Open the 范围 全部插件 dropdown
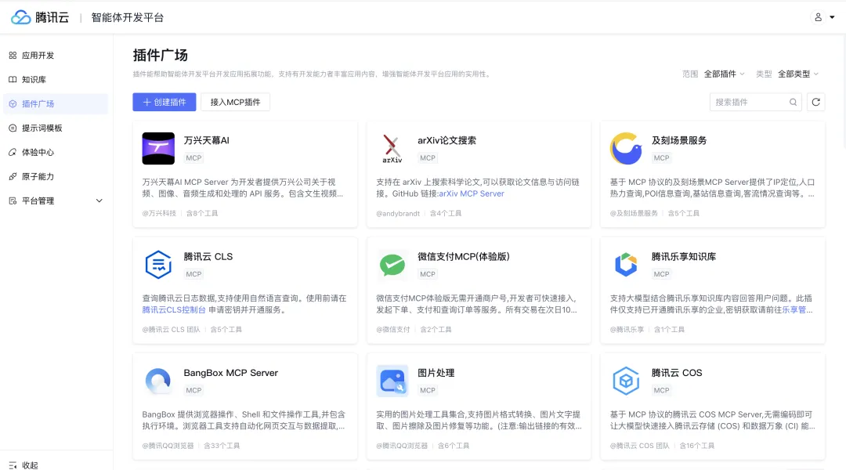Image resolution: width=846 pixels, height=470 pixels. pos(724,74)
